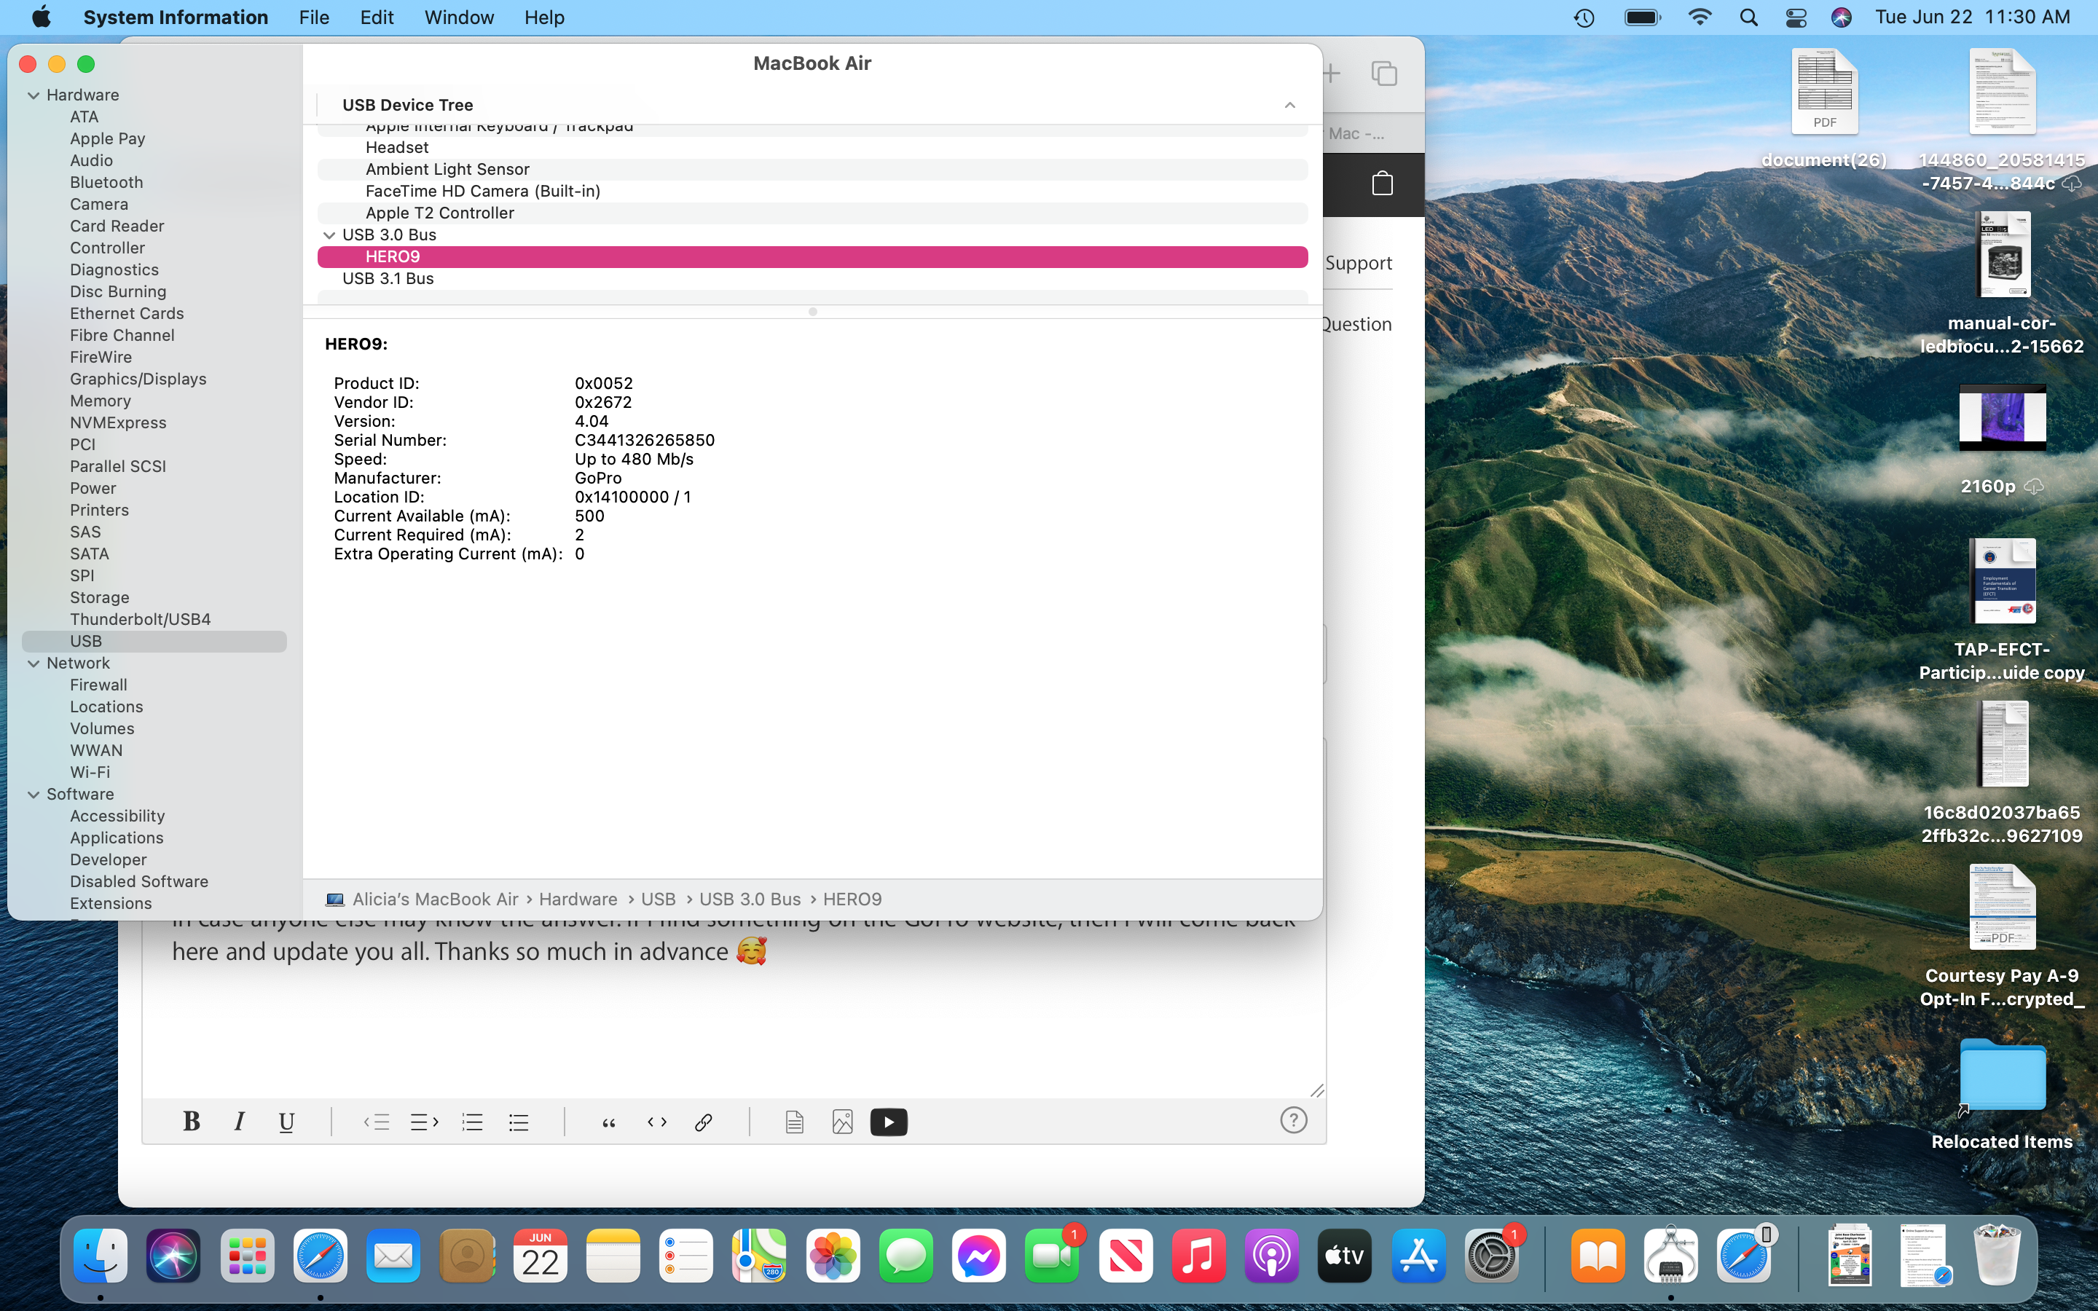The height and width of the screenshot is (1311, 2098).
Task: Click the insert video play icon
Action: [x=889, y=1122]
